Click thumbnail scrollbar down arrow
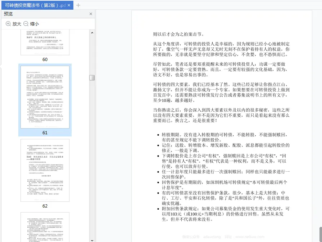Viewport: 322px width, 242px height. click(x=92, y=240)
